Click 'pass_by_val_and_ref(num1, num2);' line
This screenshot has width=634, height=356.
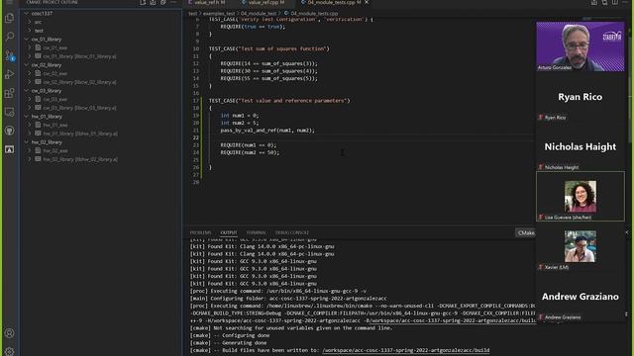[267, 131]
